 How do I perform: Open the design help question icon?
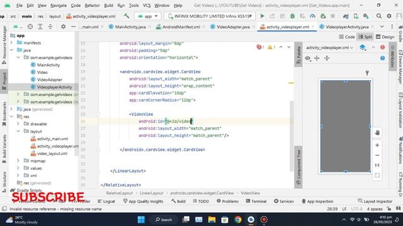(x=382, y=58)
